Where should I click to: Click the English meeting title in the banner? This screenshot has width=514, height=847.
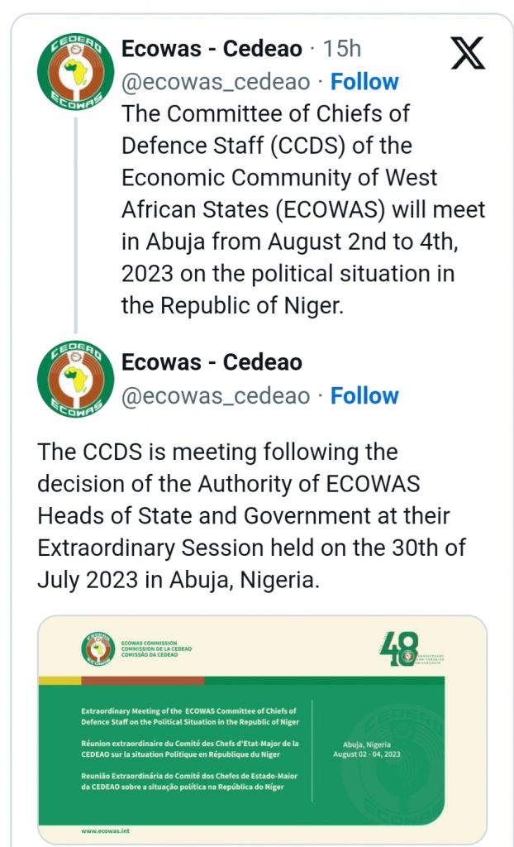tap(189, 716)
